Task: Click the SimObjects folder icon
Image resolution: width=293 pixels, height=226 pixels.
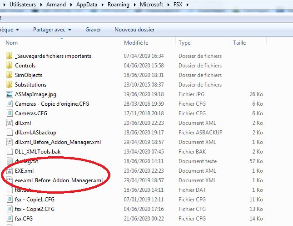Action: click(x=10, y=75)
